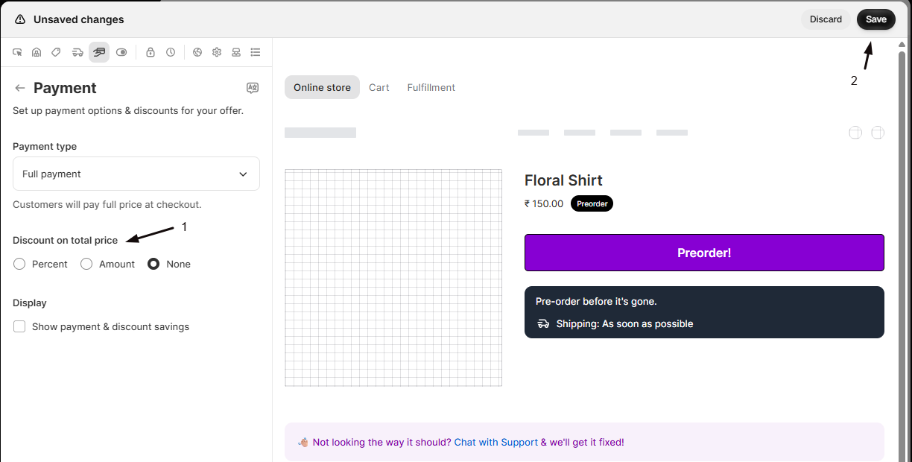Click the 'Display' section heading
This screenshot has width=912, height=462.
pyautogui.click(x=30, y=303)
